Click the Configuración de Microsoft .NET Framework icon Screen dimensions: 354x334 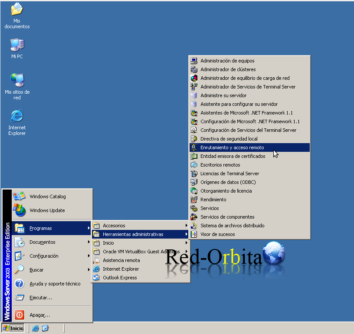coord(194,121)
